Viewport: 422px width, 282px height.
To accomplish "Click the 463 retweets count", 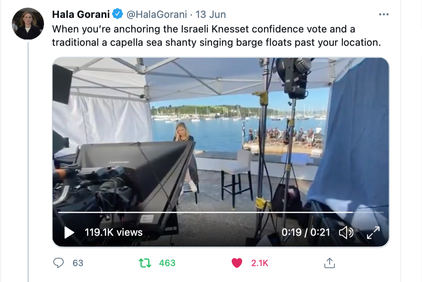I will (167, 263).
